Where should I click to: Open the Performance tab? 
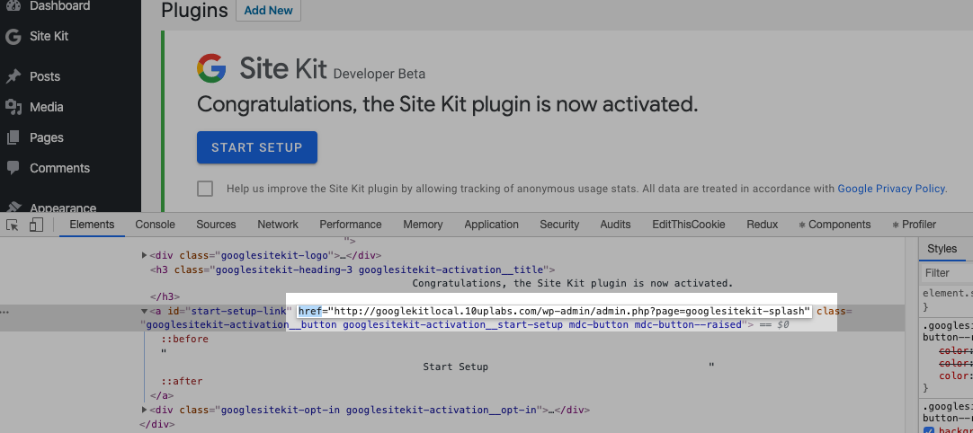click(351, 225)
